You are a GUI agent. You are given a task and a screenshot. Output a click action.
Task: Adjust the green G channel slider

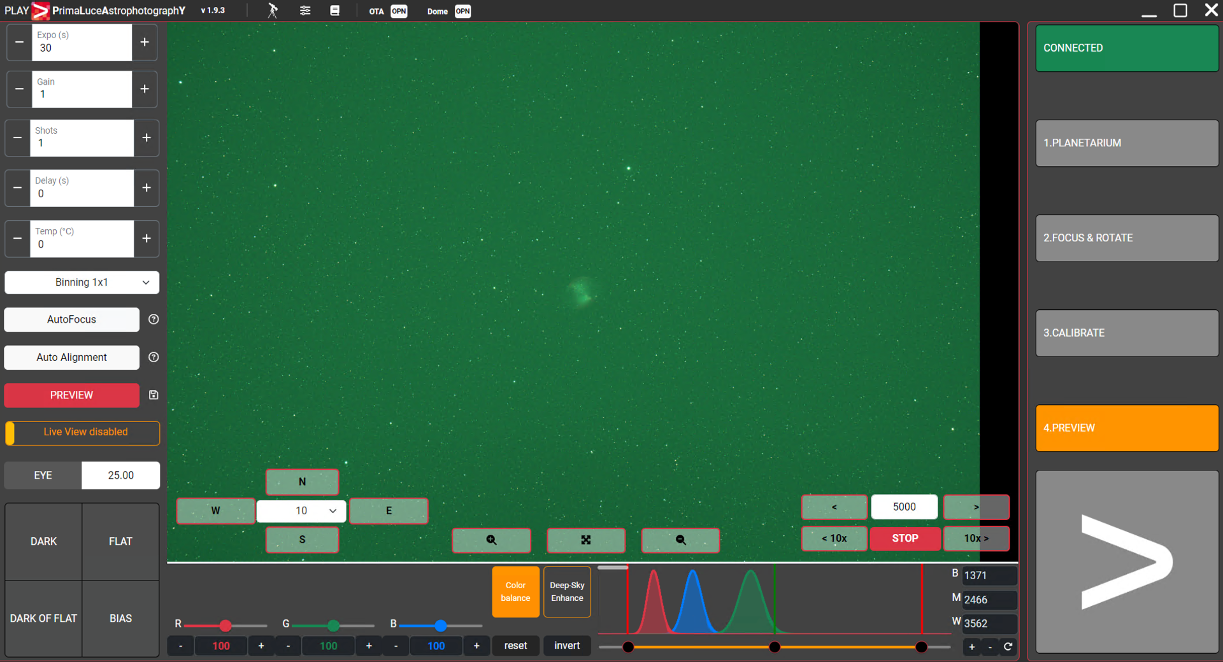(x=333, y=626)
